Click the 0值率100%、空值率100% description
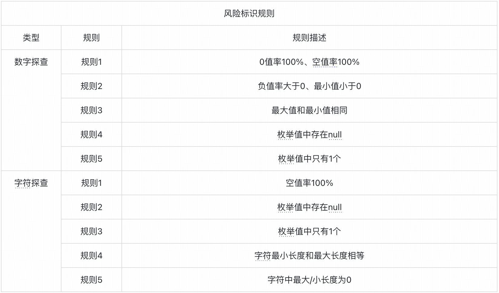 tap(309, 62)
